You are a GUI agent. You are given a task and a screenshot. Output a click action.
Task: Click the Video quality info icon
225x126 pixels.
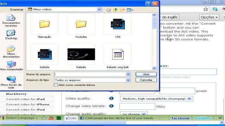tap(111, 98)
